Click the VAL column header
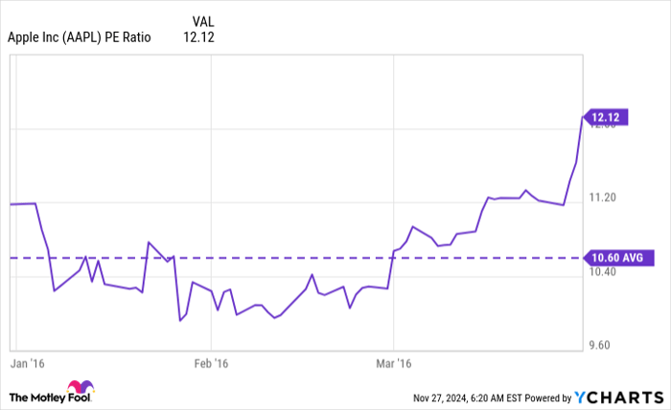671x410 pixels. click(202, 20)
